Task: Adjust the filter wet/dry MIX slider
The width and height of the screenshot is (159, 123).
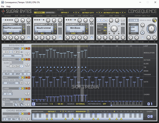Action: [x=123, y=26]
